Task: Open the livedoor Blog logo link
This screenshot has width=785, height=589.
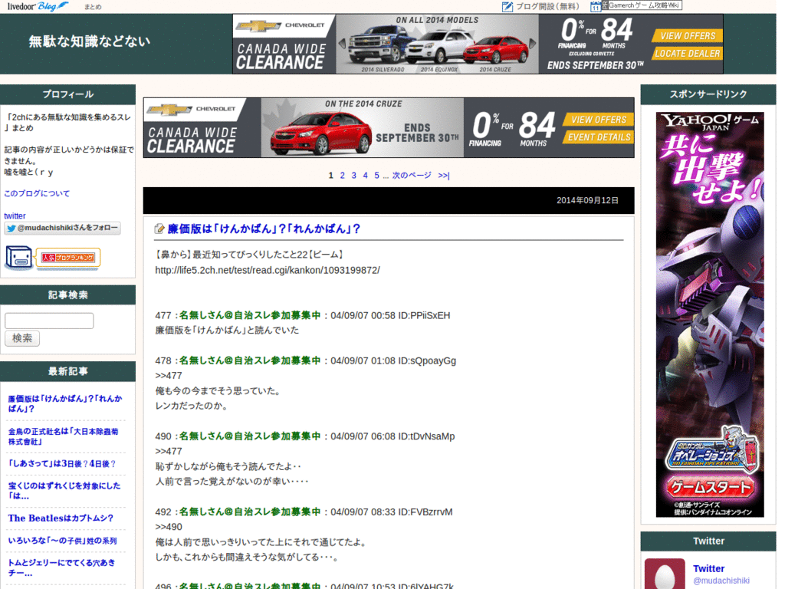Action: click(38, 6)
